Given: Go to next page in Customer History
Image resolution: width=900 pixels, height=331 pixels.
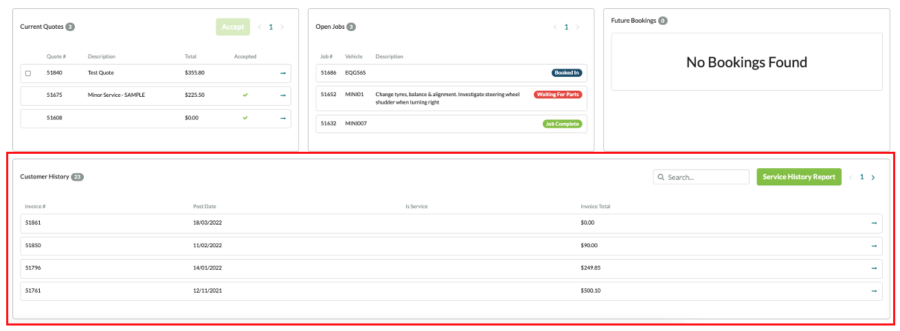Looking at the screenshot, I should click(x=873, y=177).
